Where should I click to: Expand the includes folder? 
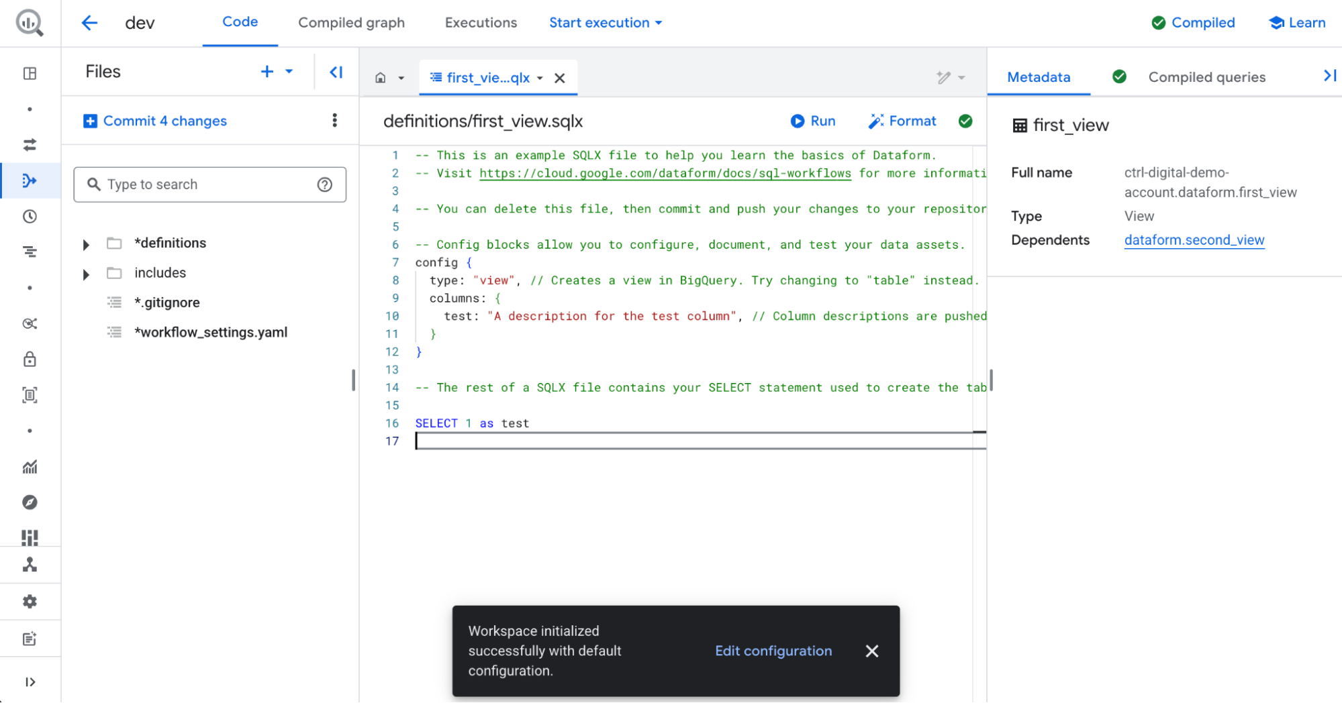[86, 274]
